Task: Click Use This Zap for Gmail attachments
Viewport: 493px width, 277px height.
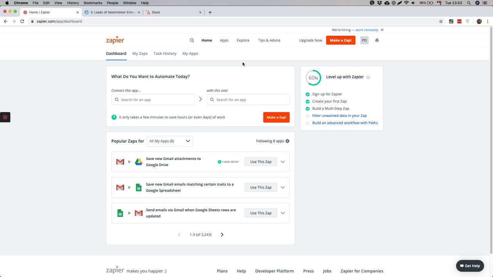Action: [261, 162]
